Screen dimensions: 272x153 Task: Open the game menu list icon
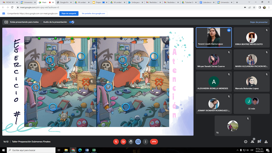(28, 40)
